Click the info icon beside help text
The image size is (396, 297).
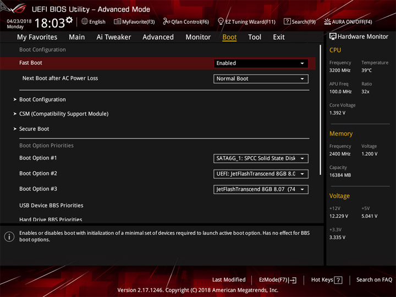9,237
